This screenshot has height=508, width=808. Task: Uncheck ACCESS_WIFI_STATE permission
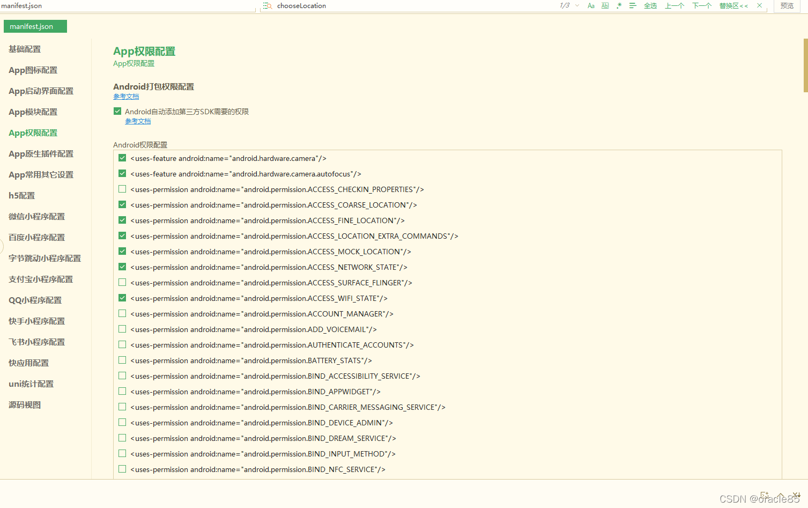tap(122, 298)
